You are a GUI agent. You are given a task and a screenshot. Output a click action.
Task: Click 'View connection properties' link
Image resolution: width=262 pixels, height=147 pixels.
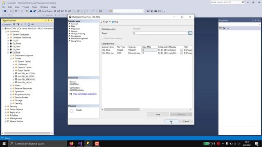pyautogui.click(x=85, y=94)
